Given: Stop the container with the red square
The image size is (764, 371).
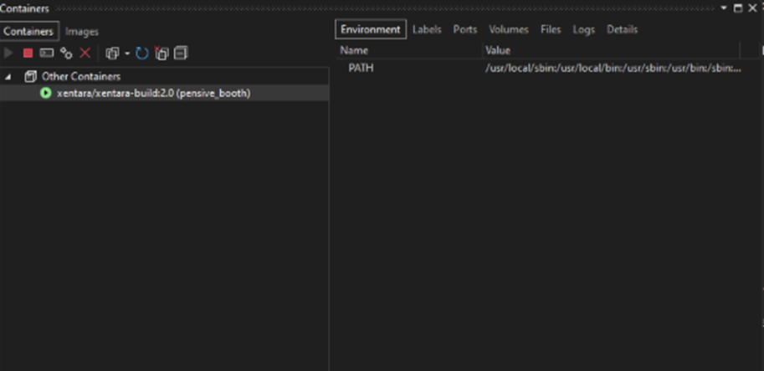Looking at the screenshot, I should [x=28, y=53].
